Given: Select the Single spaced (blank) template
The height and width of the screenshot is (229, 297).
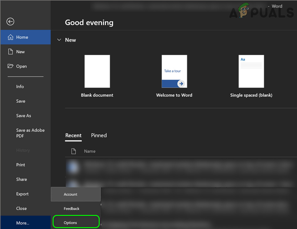Looking at the screenshot, I should coord(251,71).
